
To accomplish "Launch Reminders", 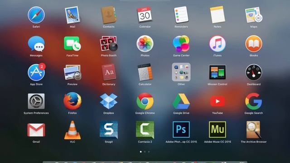I will [x=181, y=15].
